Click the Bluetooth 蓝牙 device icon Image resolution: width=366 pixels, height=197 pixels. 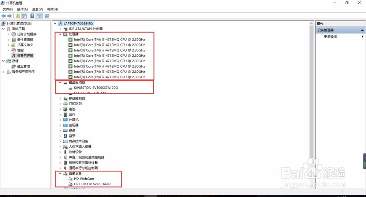[x=66, y=136]
